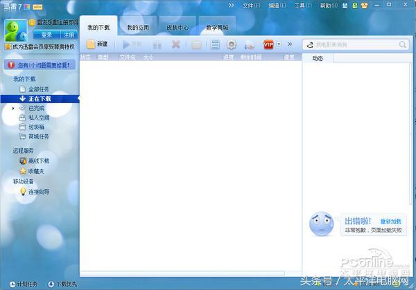Image resolution: width=416 pixels, height=290 pixels.
Task: Sort by the 大小 column header
Action: click(148, 57)
